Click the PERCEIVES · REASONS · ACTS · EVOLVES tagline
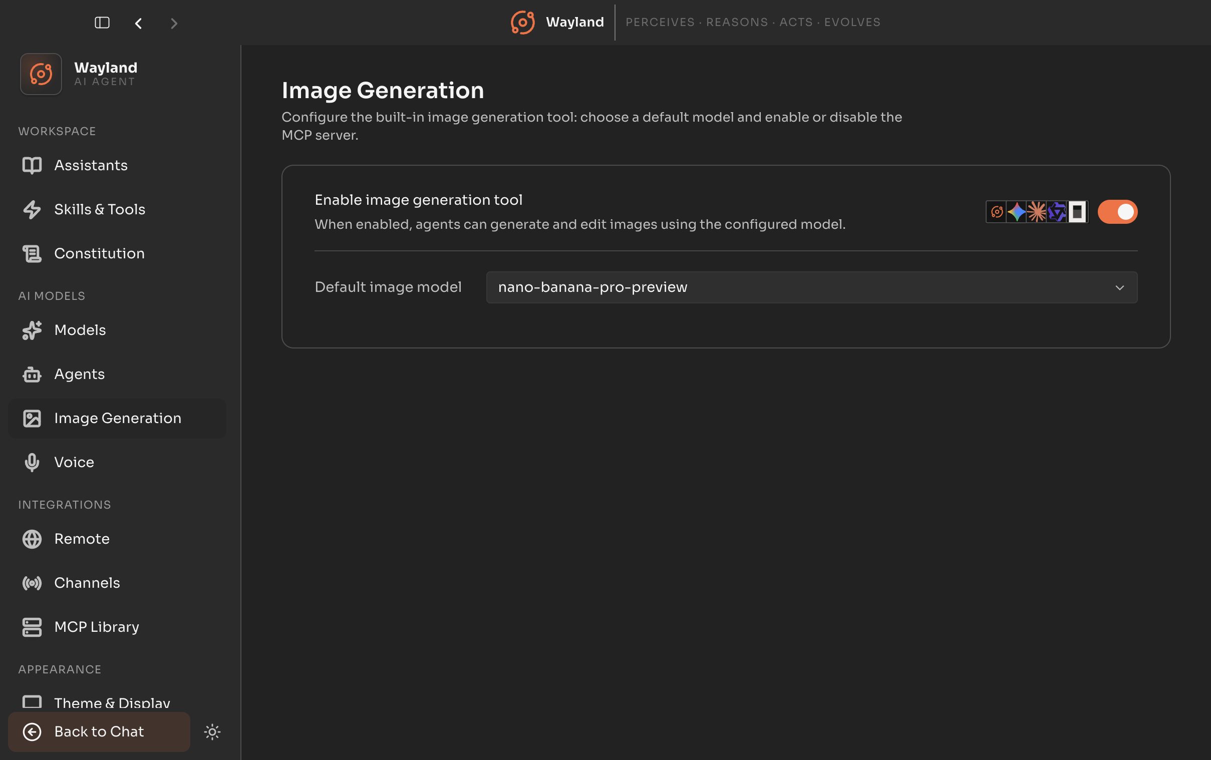1211x760 pixels. coord(753,22)
